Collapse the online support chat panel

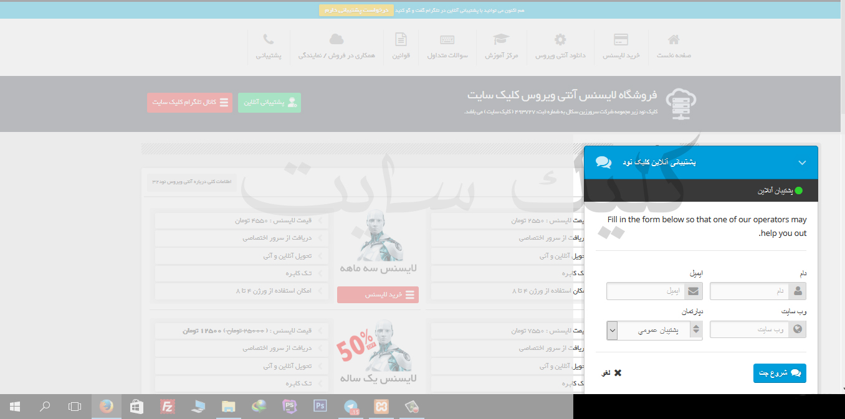(x=801, y=162)
